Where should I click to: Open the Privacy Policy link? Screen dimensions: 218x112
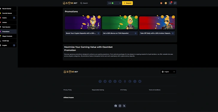point(68,90)
